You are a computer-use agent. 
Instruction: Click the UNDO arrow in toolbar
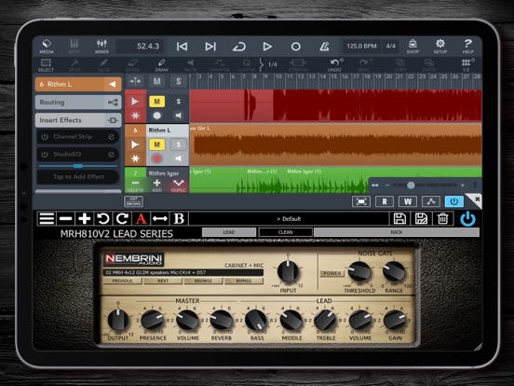[334, 65]
